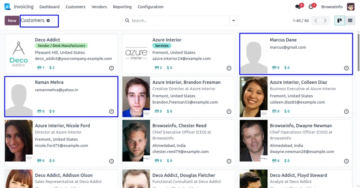Switch to List view

(350, 21)
